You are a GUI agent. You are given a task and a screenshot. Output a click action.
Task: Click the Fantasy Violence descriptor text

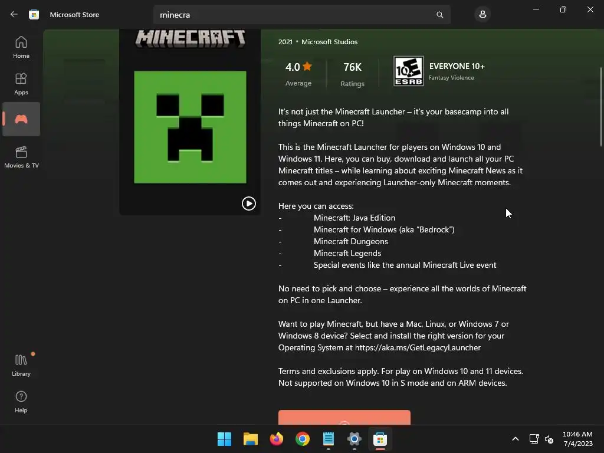(x=451, y=78)
